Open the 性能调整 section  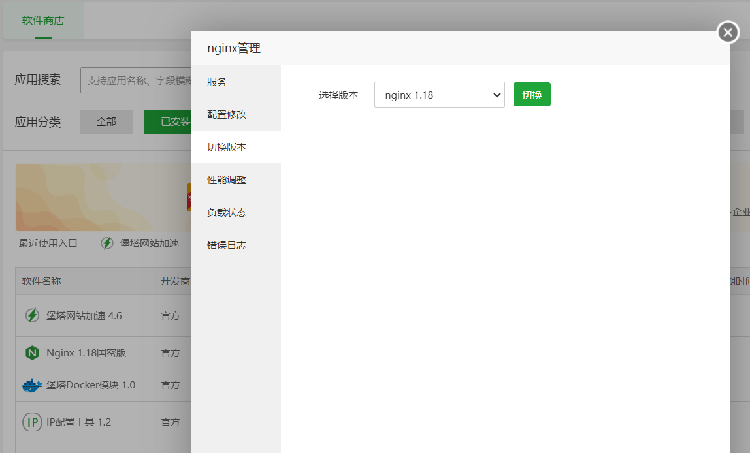tap(236, 180)
